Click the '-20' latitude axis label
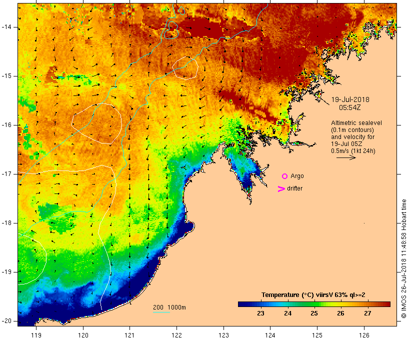The height and width of the screenshot is (340, 410). click(6, 321)
